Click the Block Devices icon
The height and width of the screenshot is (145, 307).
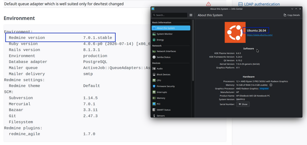click(x=154, y=75)
